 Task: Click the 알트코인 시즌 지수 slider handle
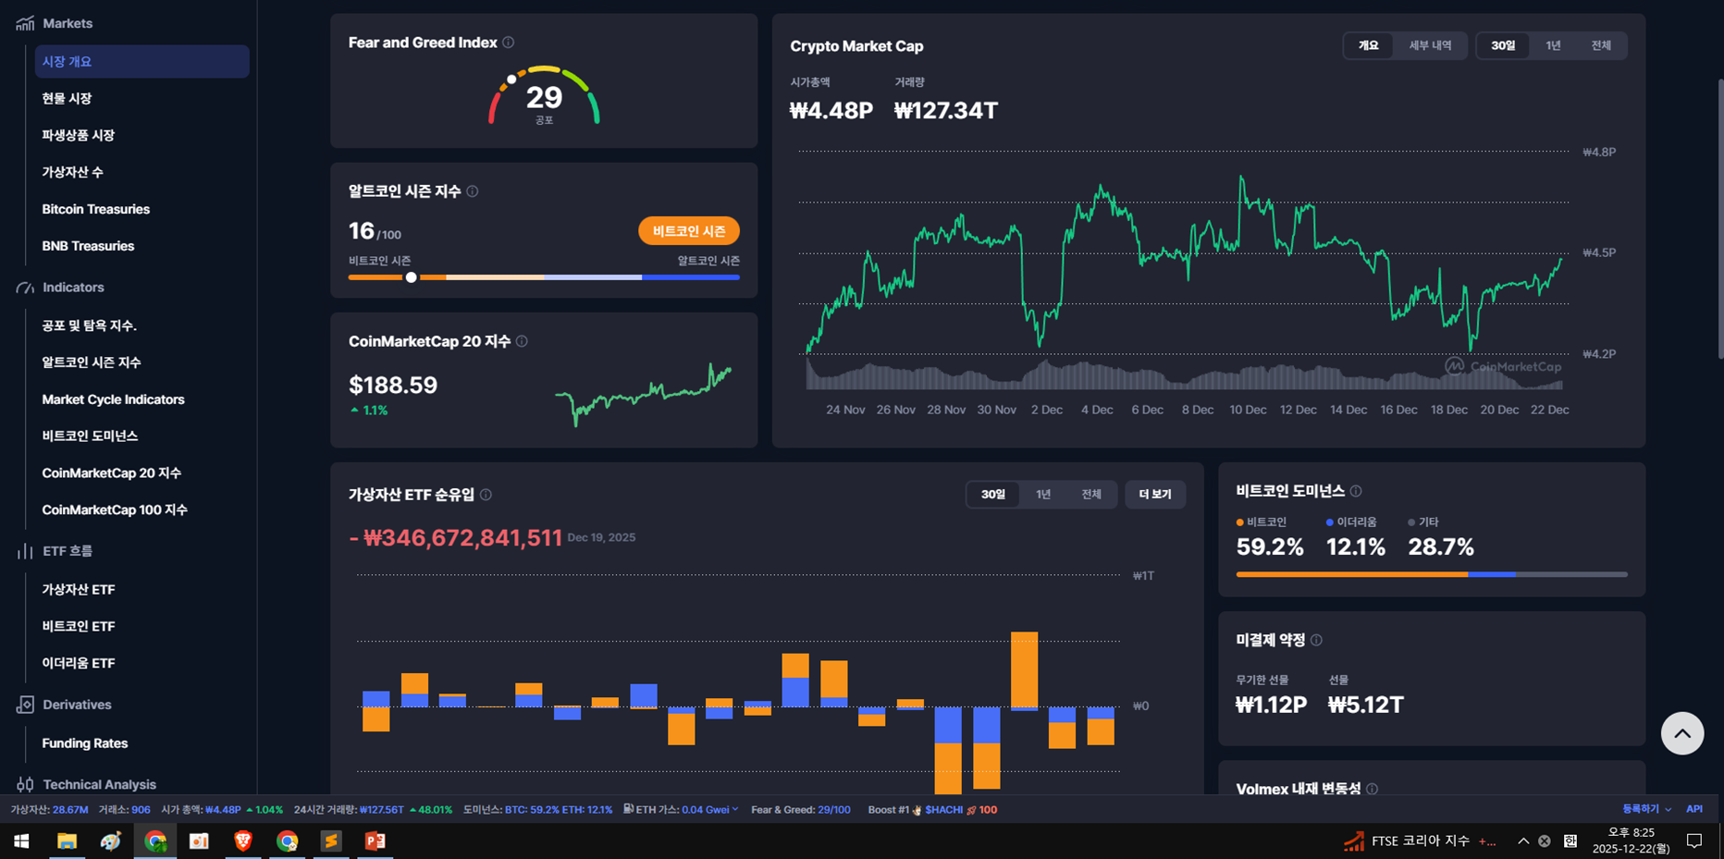click(x=412, y=277)
